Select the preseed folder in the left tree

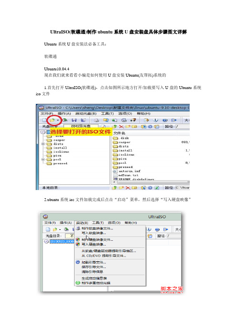coord(57,164)
